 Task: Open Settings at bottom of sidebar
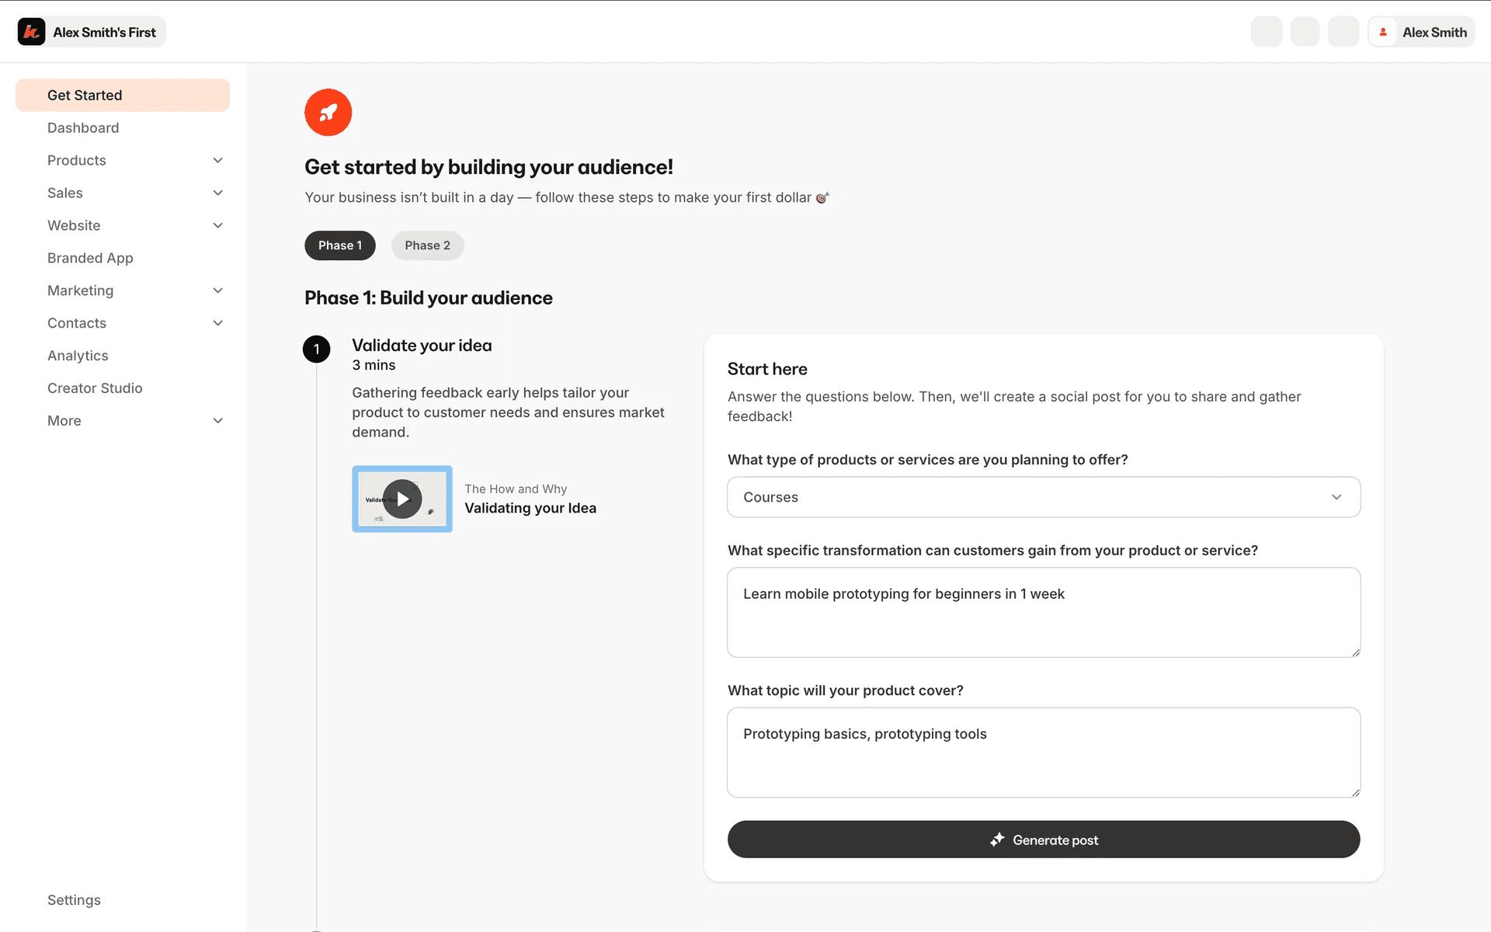[x=74, y=900]
